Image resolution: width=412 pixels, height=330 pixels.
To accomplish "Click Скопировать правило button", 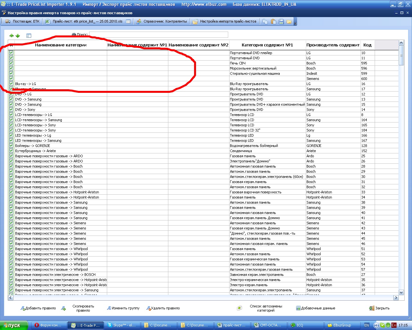I will coord(78,308).
